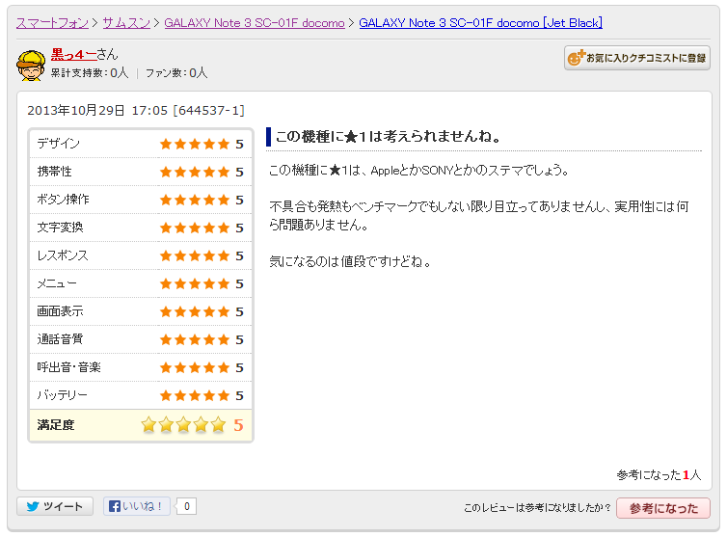727x537 pixels.
Task: Open the GALAXY Note 3 SC-01F docomo breadcrumb
Action: point(255,23)
